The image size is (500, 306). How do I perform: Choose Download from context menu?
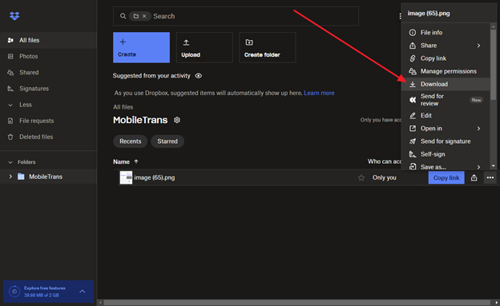coord(446,84)
